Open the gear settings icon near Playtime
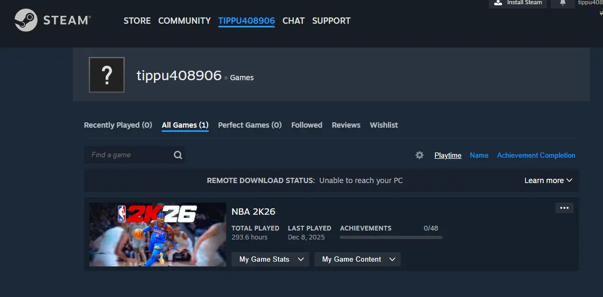The width and height of the screenshot is (603, 297). [420, 155]
